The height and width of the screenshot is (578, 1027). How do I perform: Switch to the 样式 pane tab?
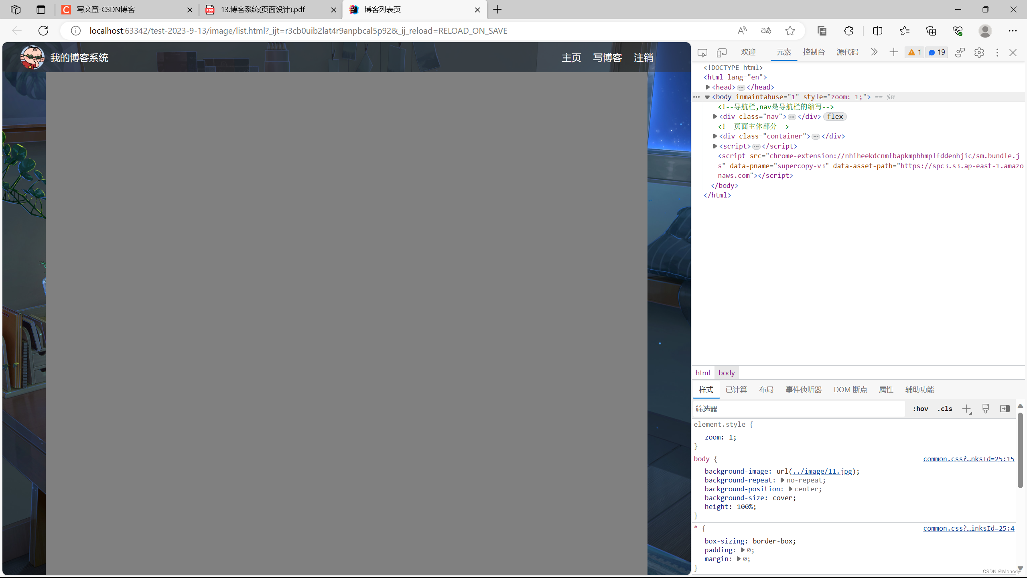[x=706, y=390]
